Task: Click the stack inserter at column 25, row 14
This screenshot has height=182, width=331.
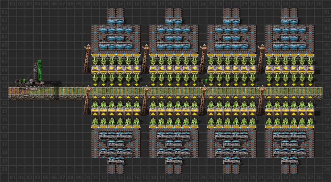Action: click(211, 123)
